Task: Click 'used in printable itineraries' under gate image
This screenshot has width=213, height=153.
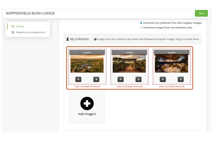Action: [x=129, y=87]
